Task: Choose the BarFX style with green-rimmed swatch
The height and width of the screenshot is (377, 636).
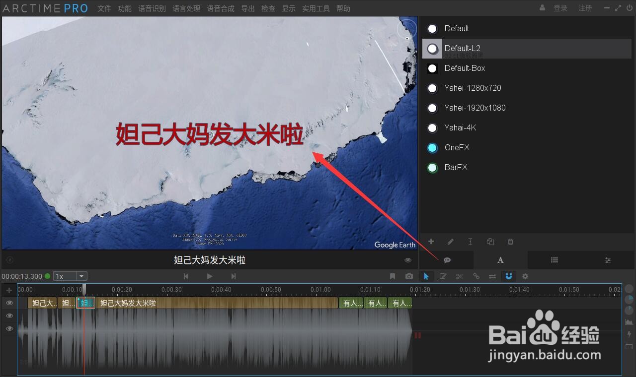Action: coord(527,167)
